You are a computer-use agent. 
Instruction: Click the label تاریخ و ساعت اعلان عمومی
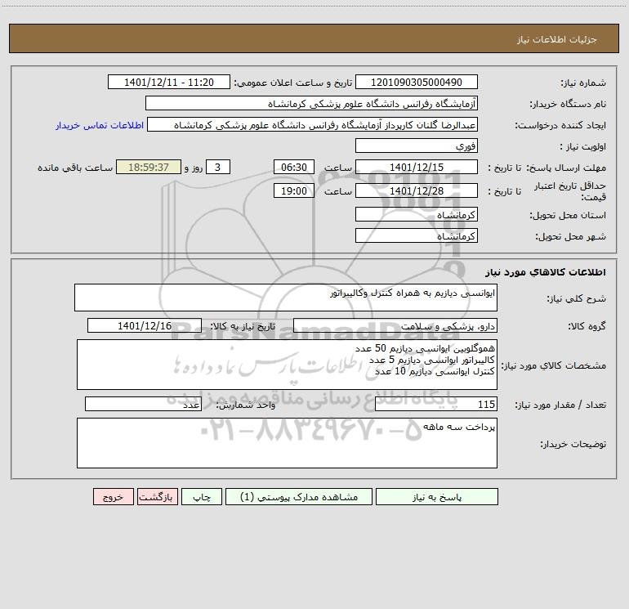click(x=293, y=83)
